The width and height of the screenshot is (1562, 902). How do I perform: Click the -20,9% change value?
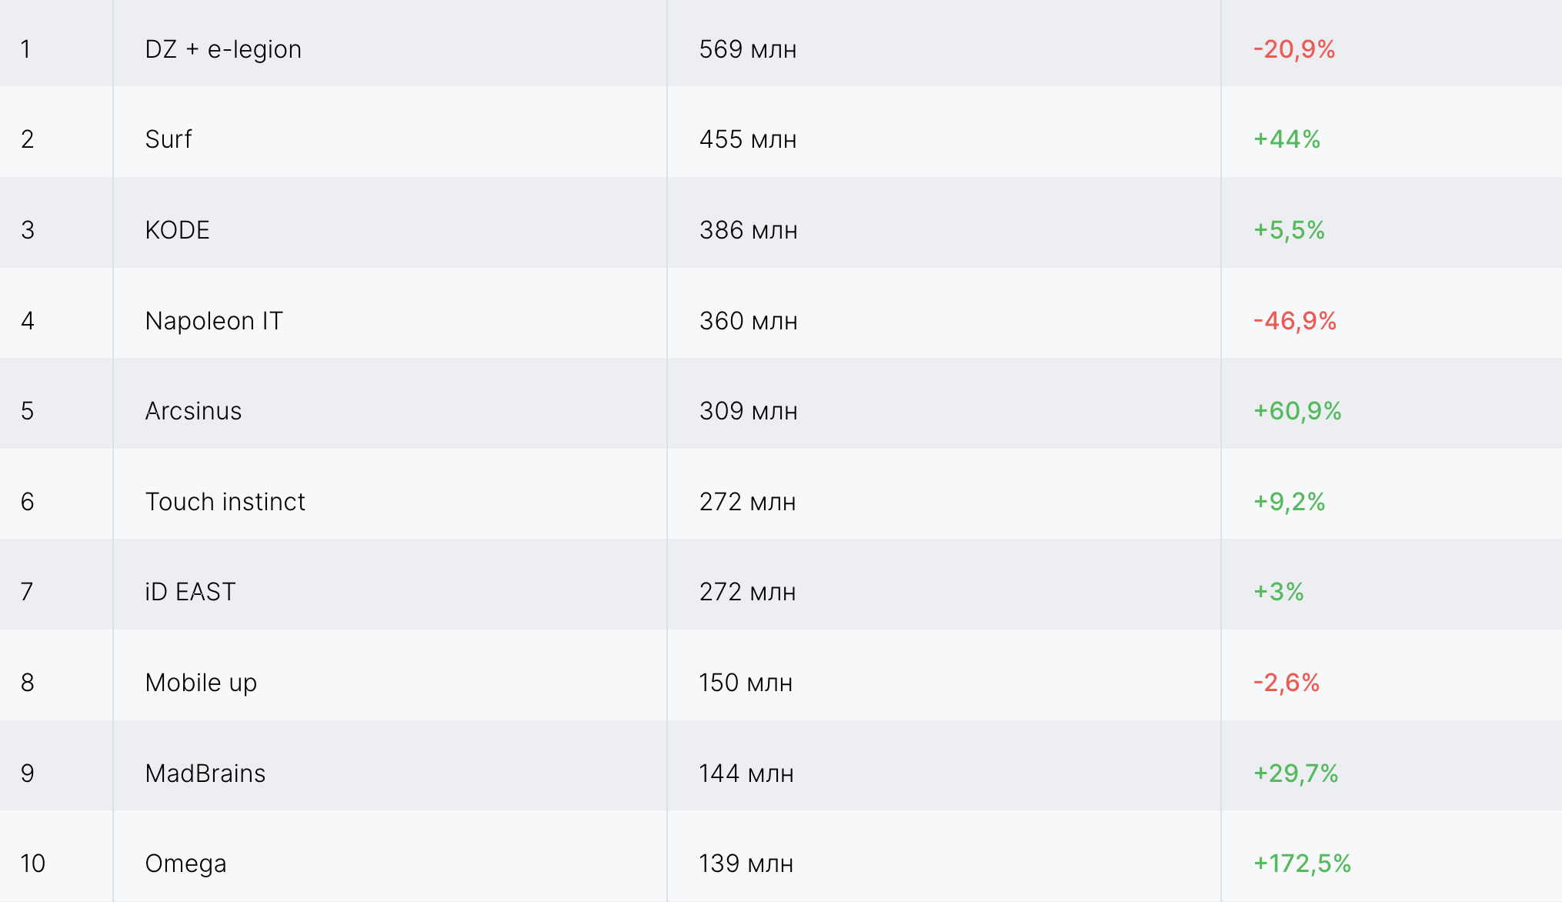coord(1294,49)
